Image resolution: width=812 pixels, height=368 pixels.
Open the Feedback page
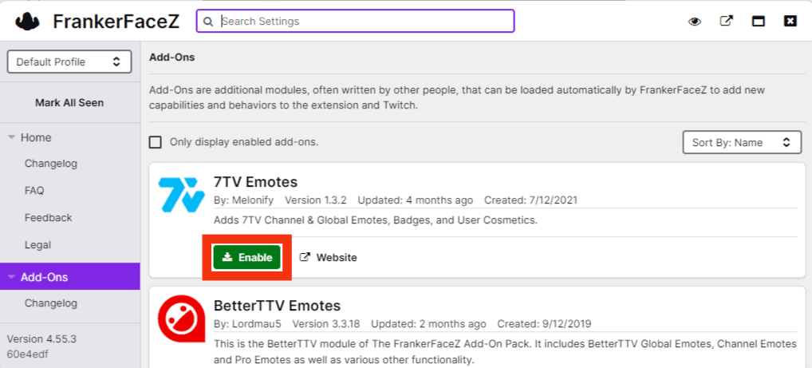(x=48, y=218)
